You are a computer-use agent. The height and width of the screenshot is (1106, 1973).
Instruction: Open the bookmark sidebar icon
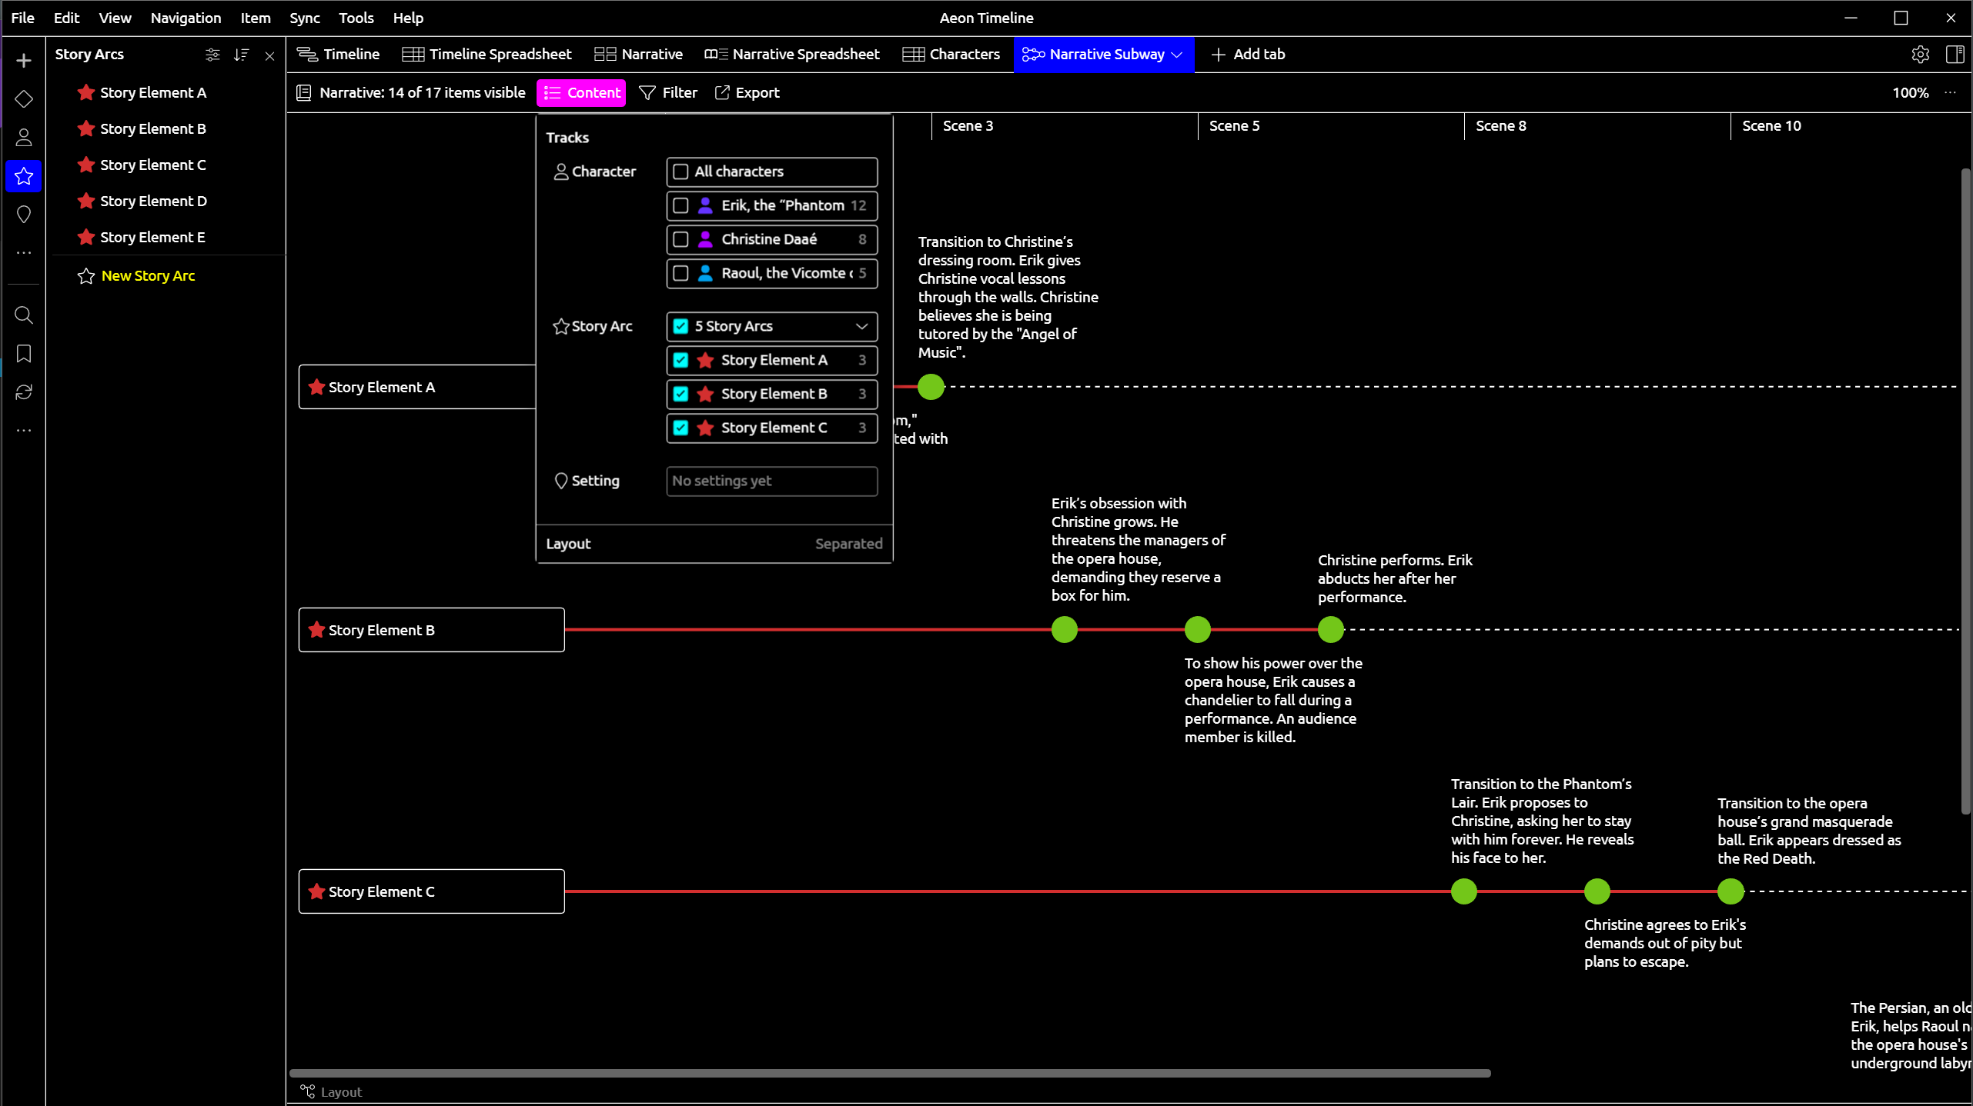coord(24,354)
